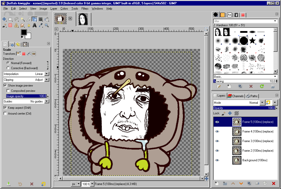The width and height of the screenshot is (281, 189).
Task: Hide Frame 3 layer via eye icon
Action: [217, 141]
